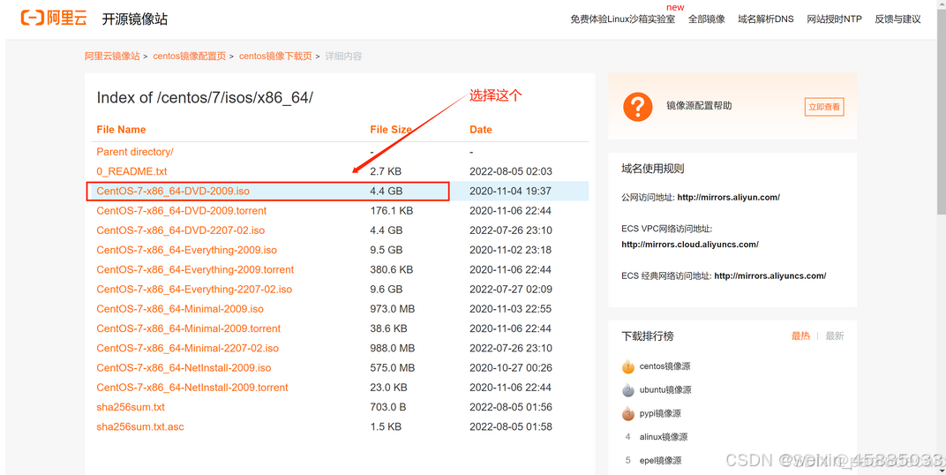The width and height of the screenshot is (946, 475).
Task: Click the 9.5 GB file size cell
Action: click(x=387, y=250)
